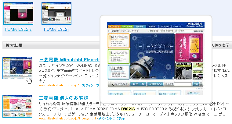232x124 pixels.
Task: Click the large Mitsubishi TELESCOPE preview popup
Action: (156, 59)
